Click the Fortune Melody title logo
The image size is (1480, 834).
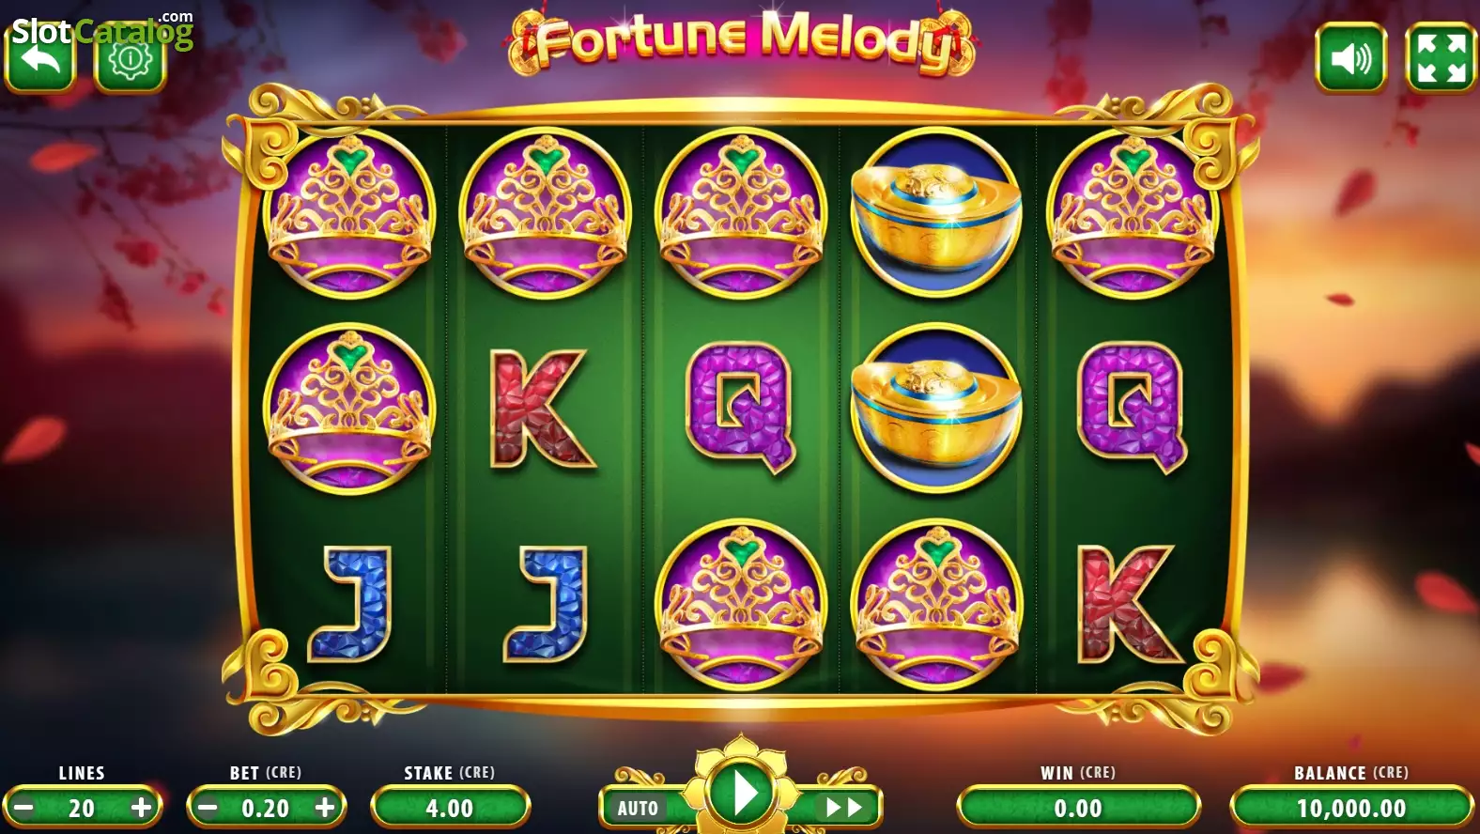click(x=742, y=41)
